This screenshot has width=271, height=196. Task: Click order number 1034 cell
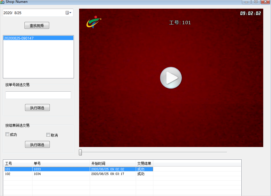click(x=61, y=174)
